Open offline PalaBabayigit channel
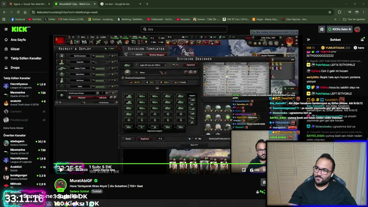The width and height of the screenshot is (368, 207). tap(24, 120)
